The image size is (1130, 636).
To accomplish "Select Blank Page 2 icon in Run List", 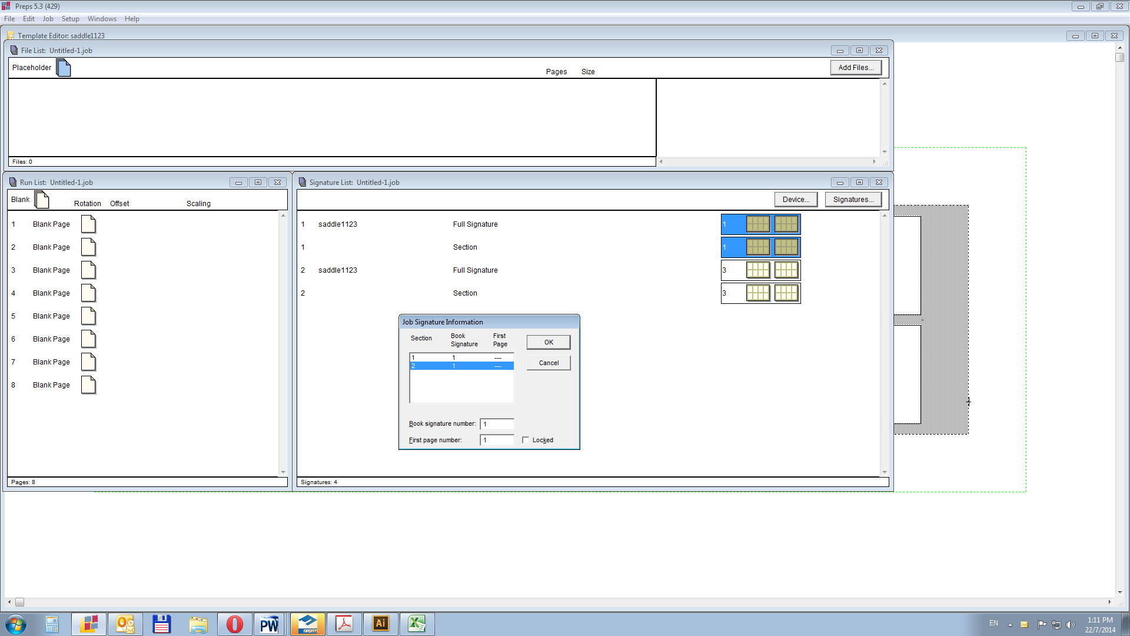I will (88, 247).
